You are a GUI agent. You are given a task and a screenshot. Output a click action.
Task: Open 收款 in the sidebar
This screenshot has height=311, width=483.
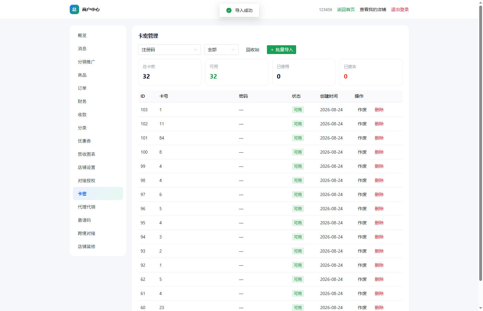click(98, 115)
